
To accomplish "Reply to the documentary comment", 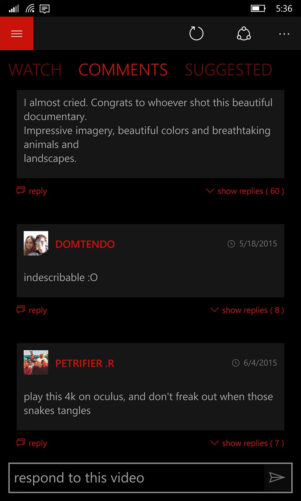I will [x=32, y=191].
